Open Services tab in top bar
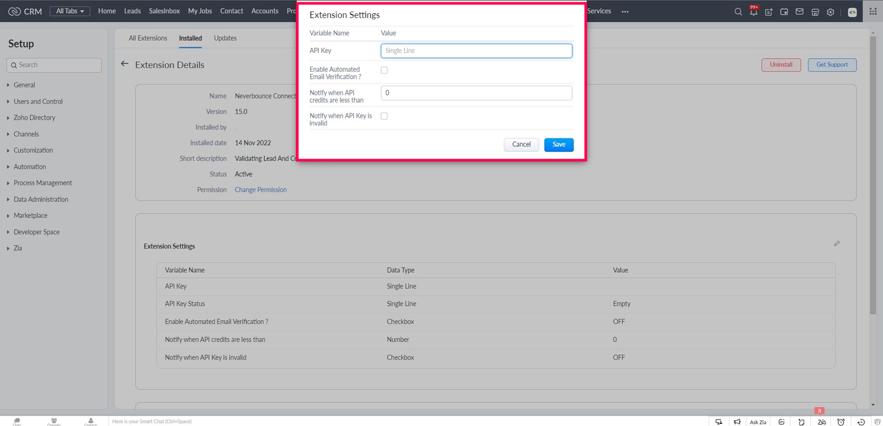This screenshot has width=883, height=426. tap(599, 11)
